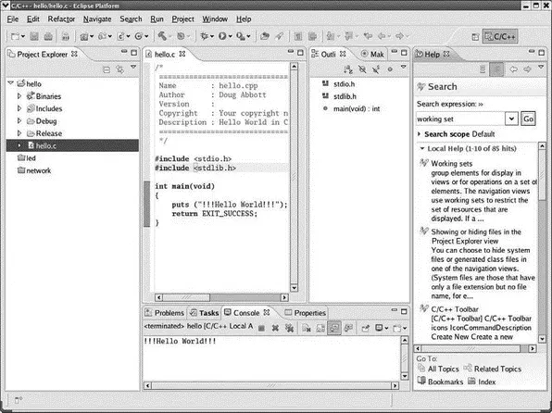Switch to the Properties tab
Viewport: 552px width, 413px height.
(306, 313)
